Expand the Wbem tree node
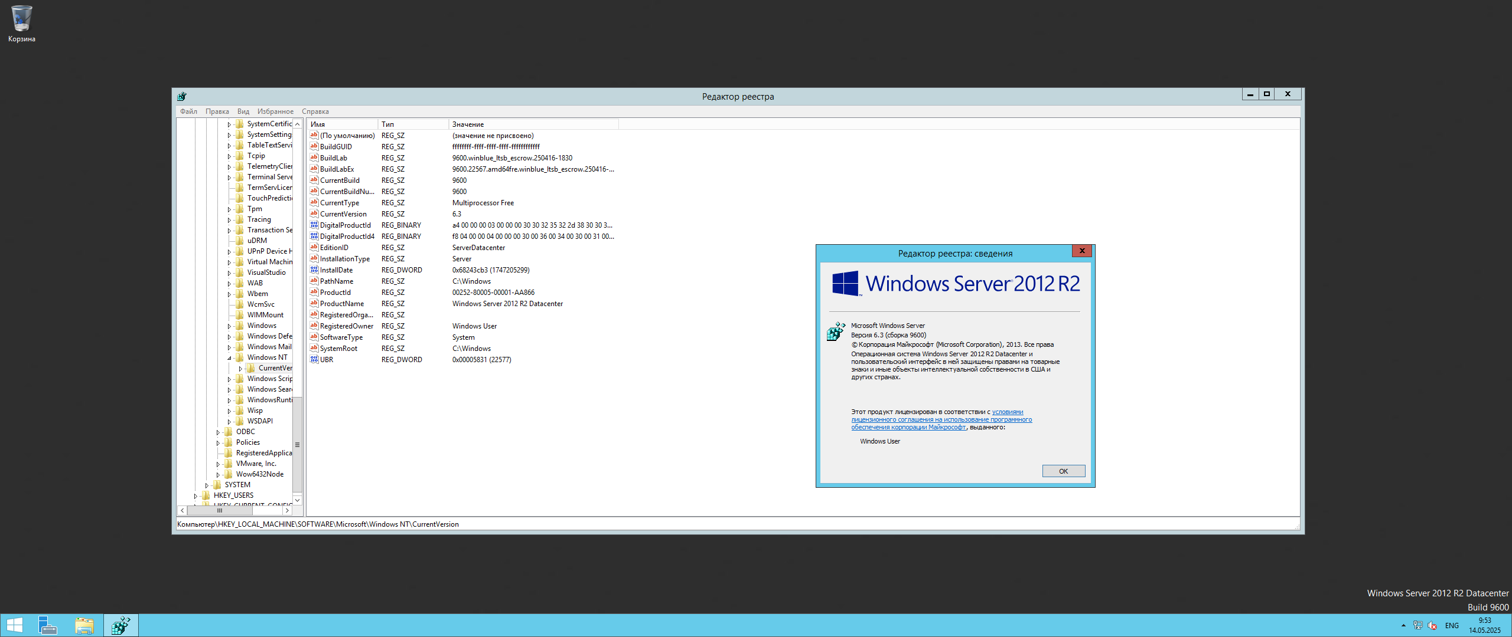 pyautogui.click(x=229, y=294)
